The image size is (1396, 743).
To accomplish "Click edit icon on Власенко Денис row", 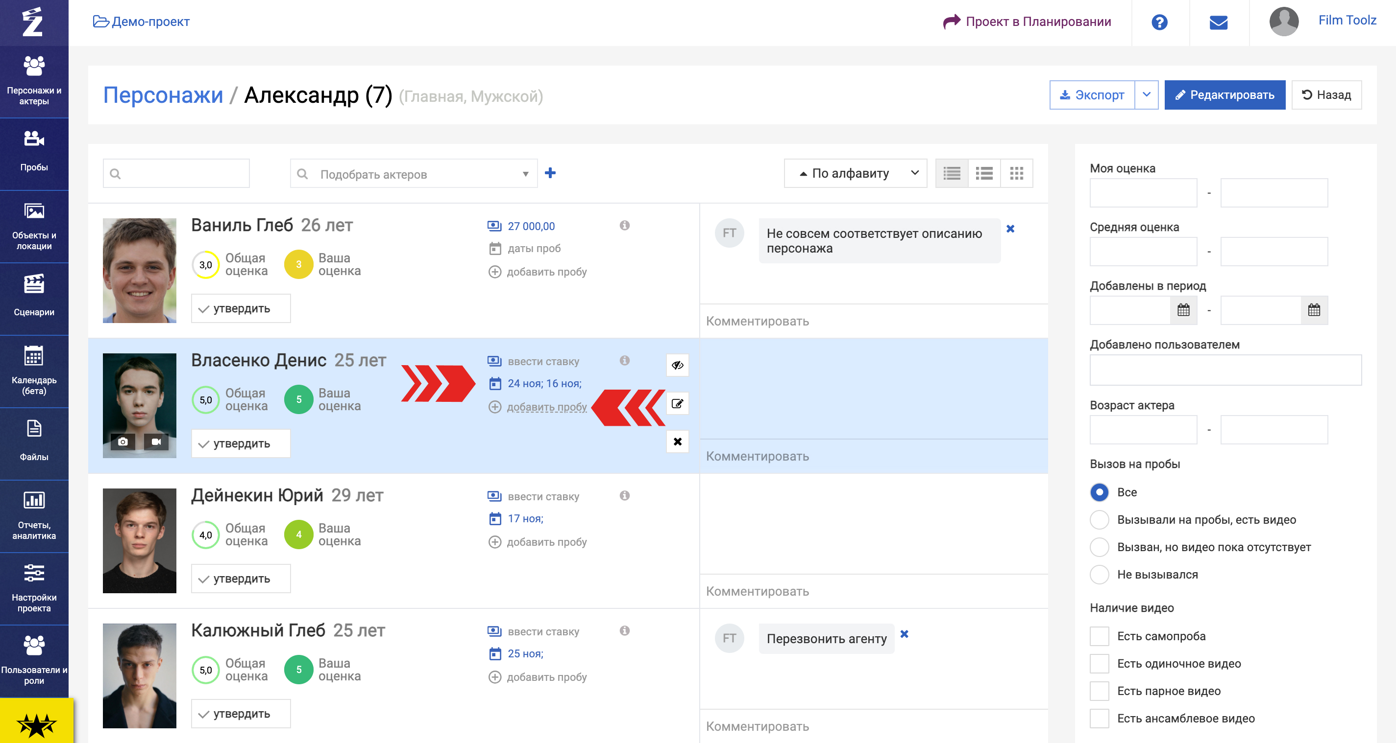I will coord(677,403).
